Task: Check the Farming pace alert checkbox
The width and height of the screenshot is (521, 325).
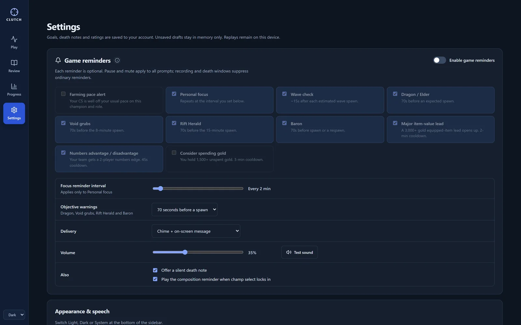Action: click(x=63, y=94)
